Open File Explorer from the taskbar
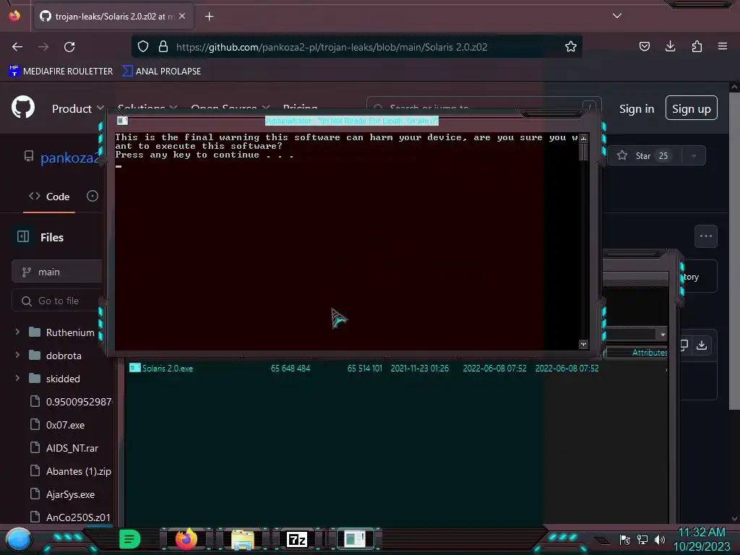This screenshot has width=740, height=555. point(243,539)
